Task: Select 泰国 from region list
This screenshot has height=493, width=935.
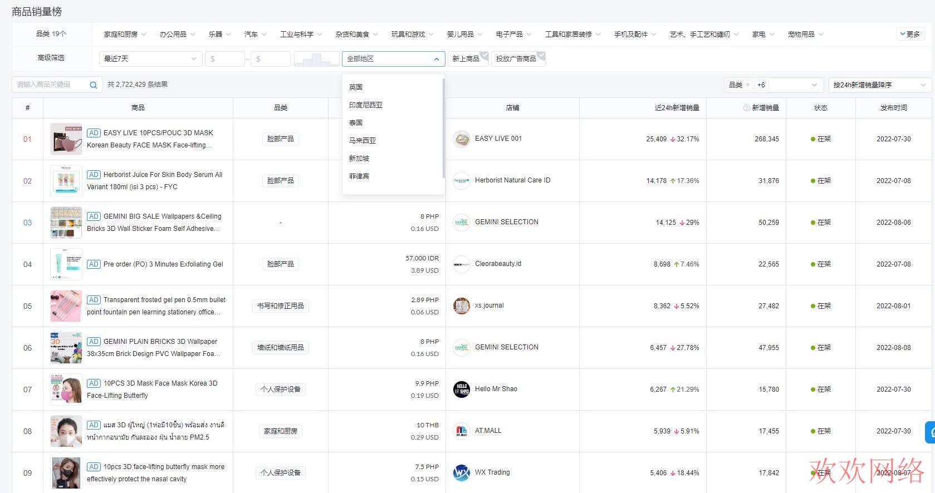Action: pyautogui.click(x=393, y=123)
